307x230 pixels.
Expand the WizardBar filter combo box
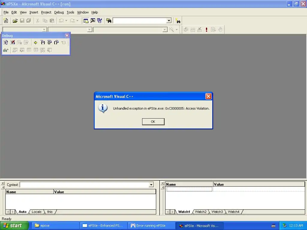coord(90,30)
